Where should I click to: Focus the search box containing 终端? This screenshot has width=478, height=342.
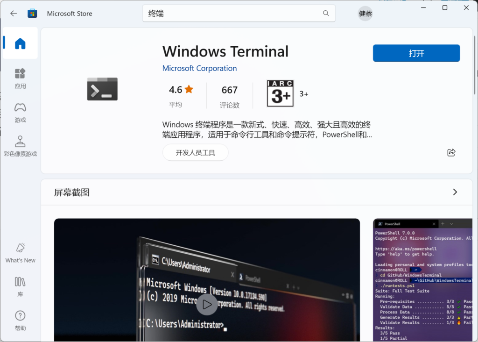pyautogui.click(x=239, y=14)
